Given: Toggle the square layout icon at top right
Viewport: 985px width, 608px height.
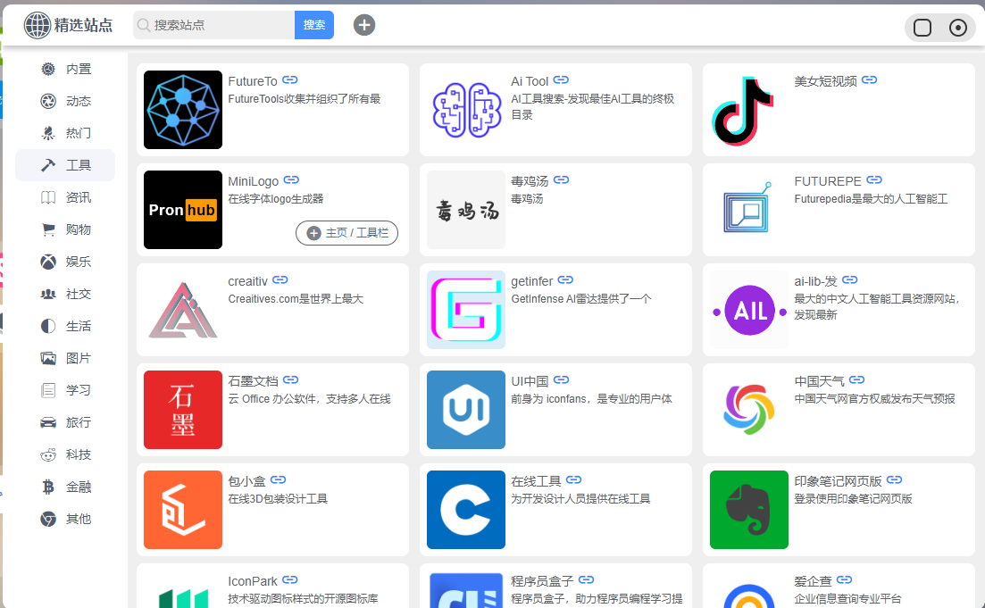Looking at the screenshot, I should (x=922, y=28).
